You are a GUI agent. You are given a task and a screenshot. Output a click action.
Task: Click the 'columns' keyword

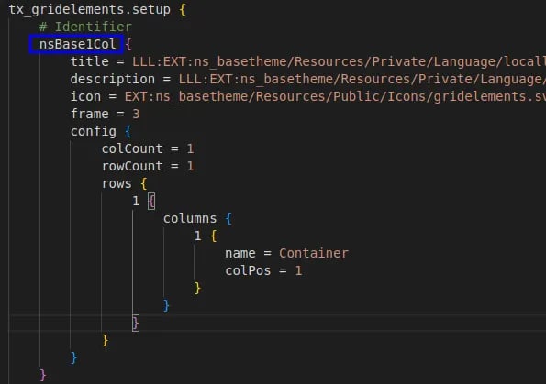coord(190,218)
